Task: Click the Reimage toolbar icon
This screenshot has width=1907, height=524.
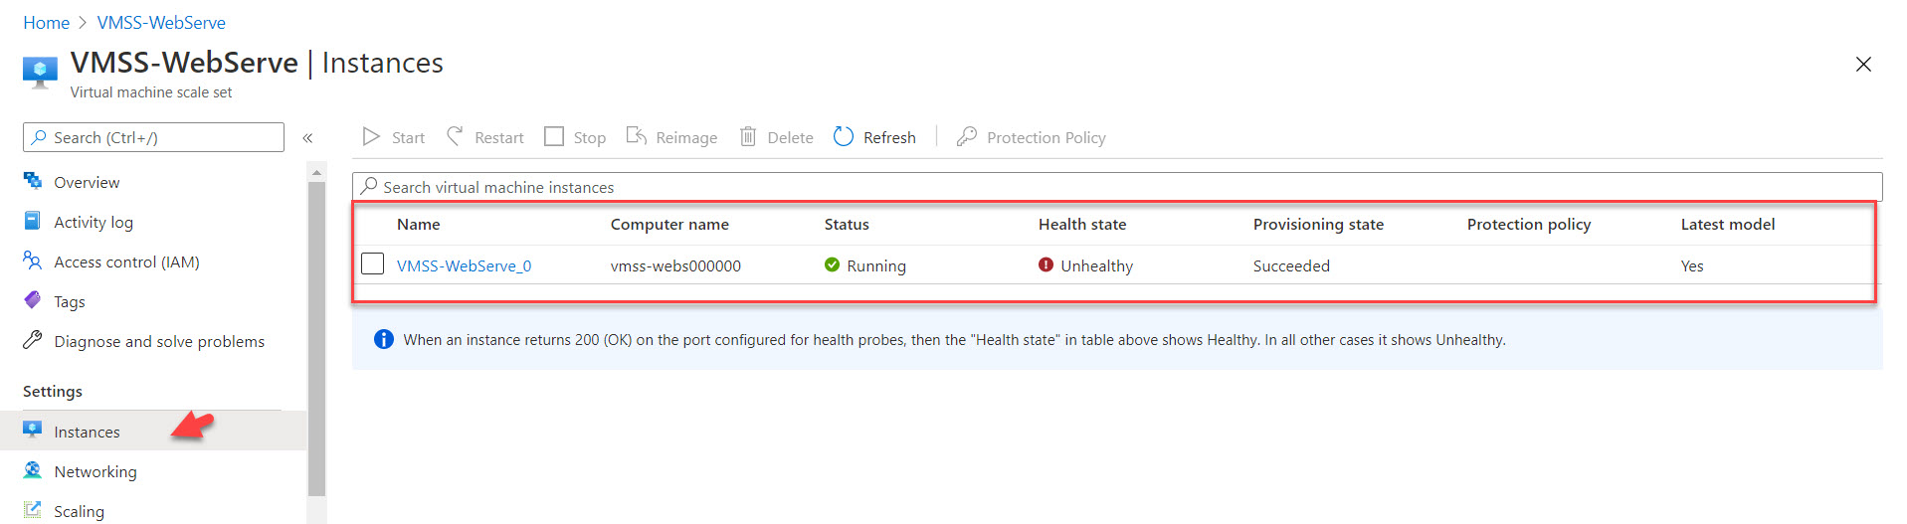Action: coord(637,136)
